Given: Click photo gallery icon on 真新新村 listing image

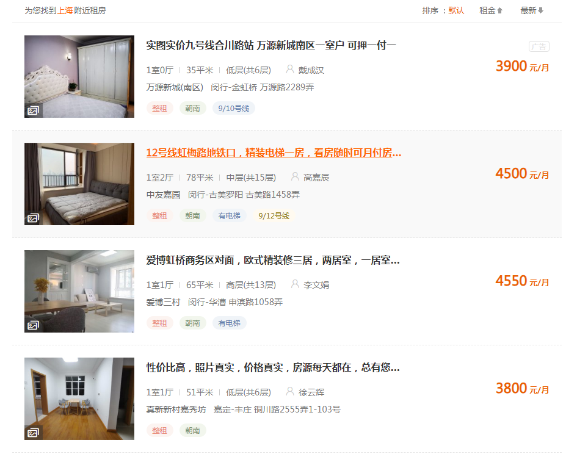Looking at the screenshot, I should pos(33,433).
